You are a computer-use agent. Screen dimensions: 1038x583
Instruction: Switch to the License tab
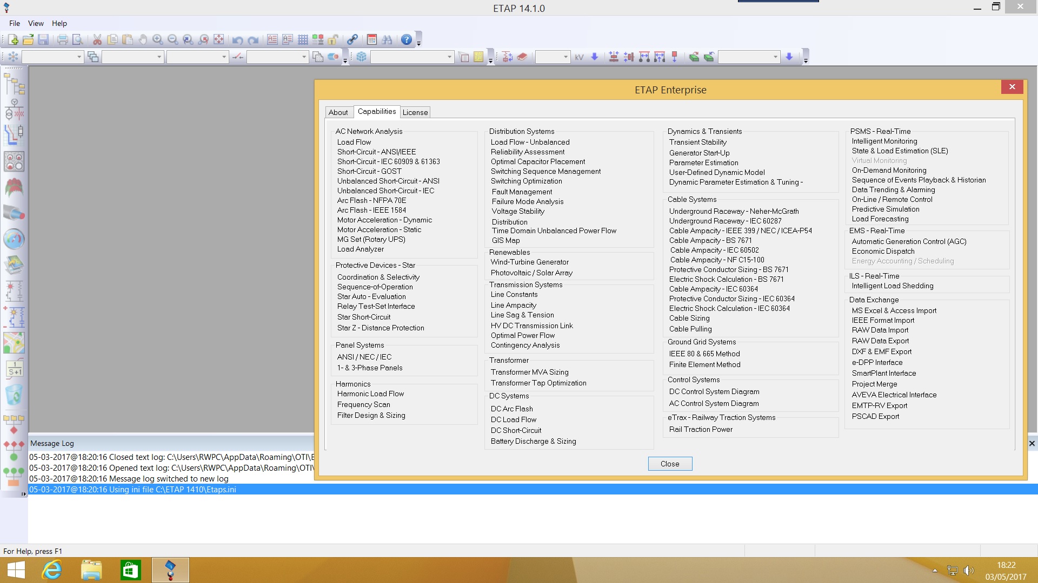[x=415, y=112]
